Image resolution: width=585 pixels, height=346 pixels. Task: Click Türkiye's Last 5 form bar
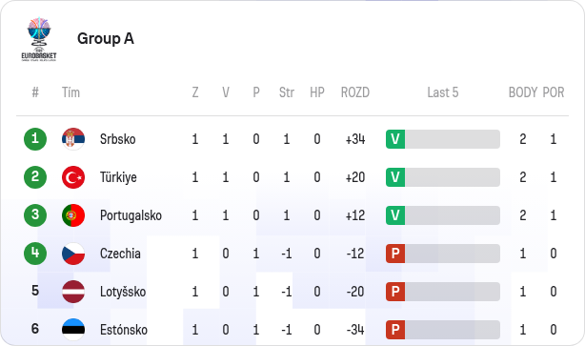pyautogui.click(x=443, y=177)
